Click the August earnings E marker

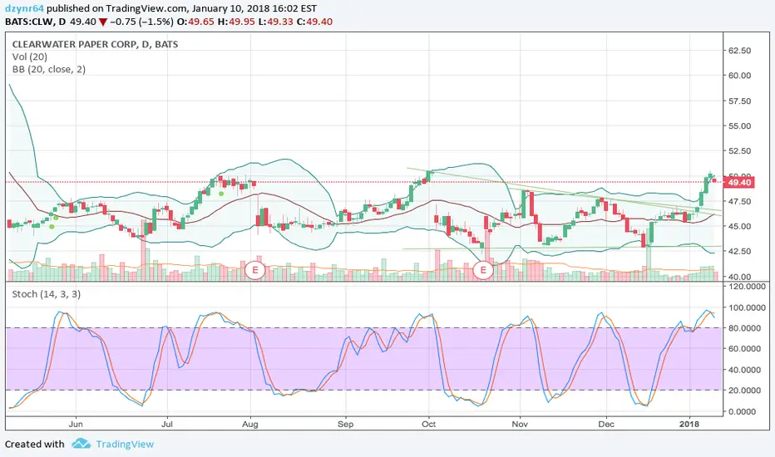point(255,270)
